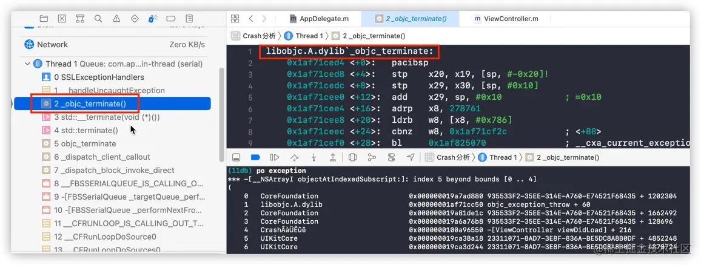Open the Symbol navigator hierarchy icon
This screenshot has height=265, width=701.
(x=80, y=18)
